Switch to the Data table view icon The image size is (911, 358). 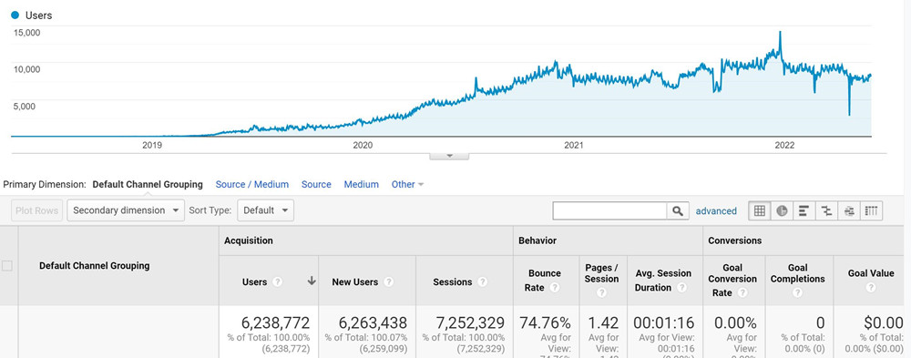pyautogui.click(x=760, y=211)
